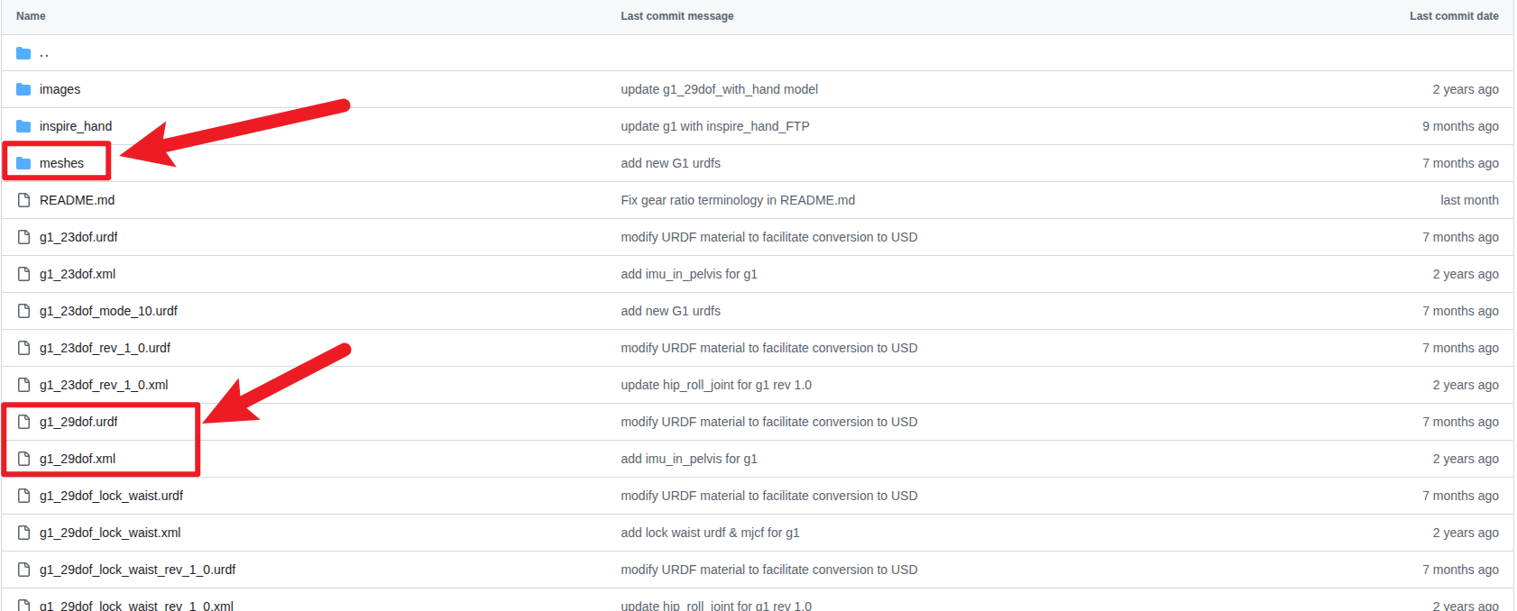The width and height of the screenshot is (1517, 611).
Task: Open the g1_29dof_lock_waist_rev_1_0.urdf file
Action: point(137,570)
